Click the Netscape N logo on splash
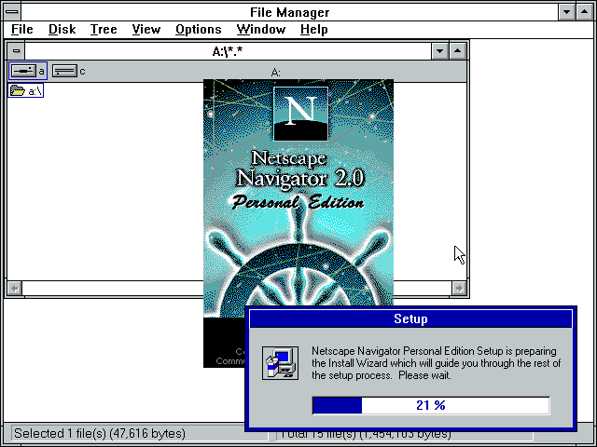Viewport: 597px width, 447px height. [300, 114]
